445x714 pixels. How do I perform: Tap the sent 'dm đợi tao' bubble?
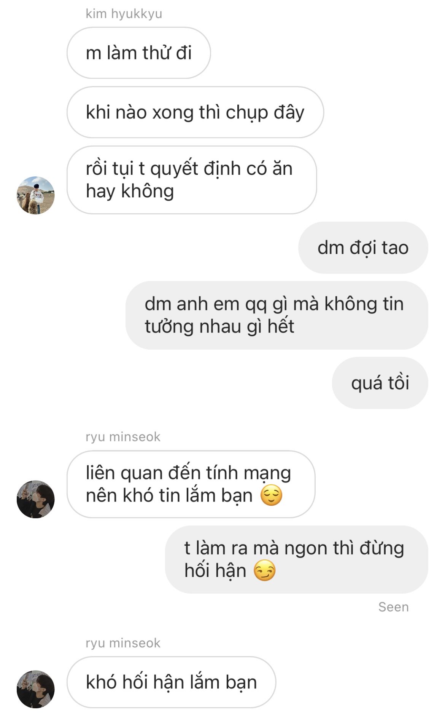pyautogui.click(x=363, y=248)
